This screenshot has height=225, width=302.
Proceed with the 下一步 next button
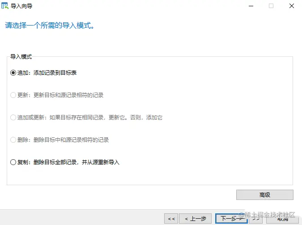pyautogui.click(x=231, y=219)
